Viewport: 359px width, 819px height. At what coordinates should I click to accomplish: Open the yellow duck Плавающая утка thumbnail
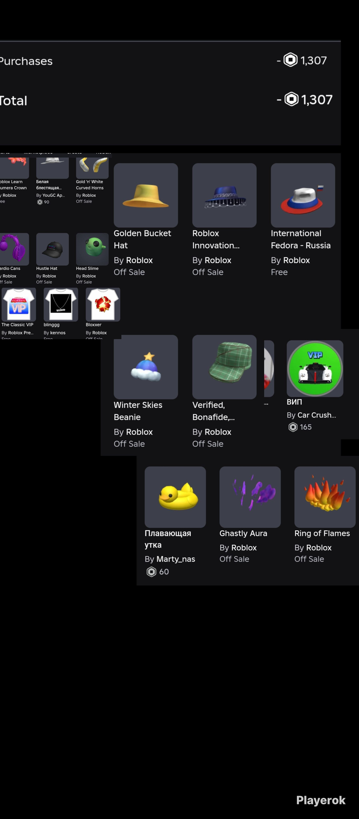click(175, 497)
